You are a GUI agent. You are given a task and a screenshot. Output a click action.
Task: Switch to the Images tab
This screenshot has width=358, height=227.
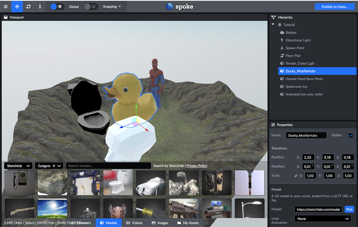pyautogui.click(x=160, y=223)
